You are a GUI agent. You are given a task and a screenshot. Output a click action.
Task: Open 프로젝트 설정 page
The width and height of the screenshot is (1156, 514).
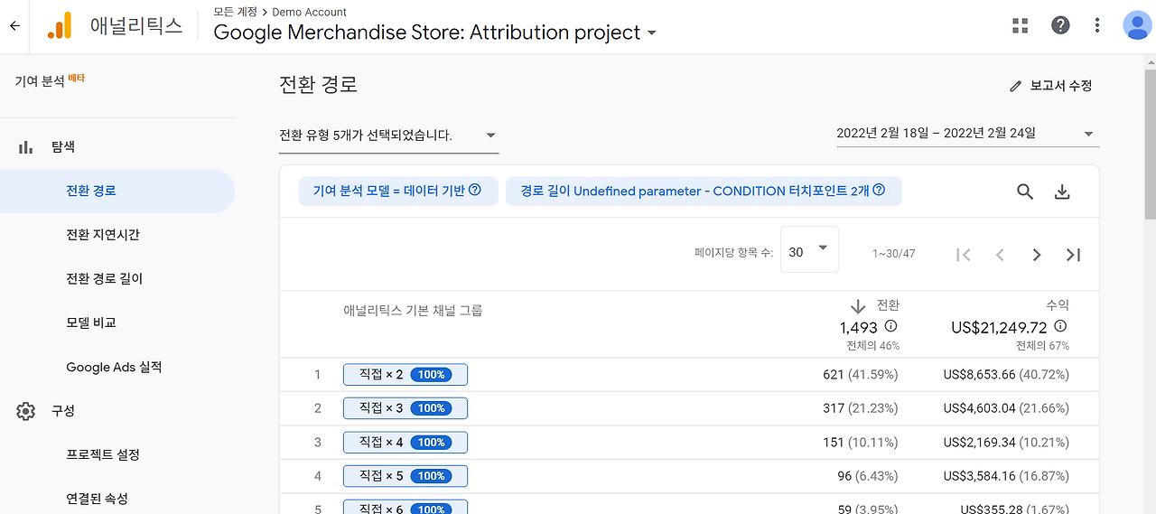click(x=103, y=455)
